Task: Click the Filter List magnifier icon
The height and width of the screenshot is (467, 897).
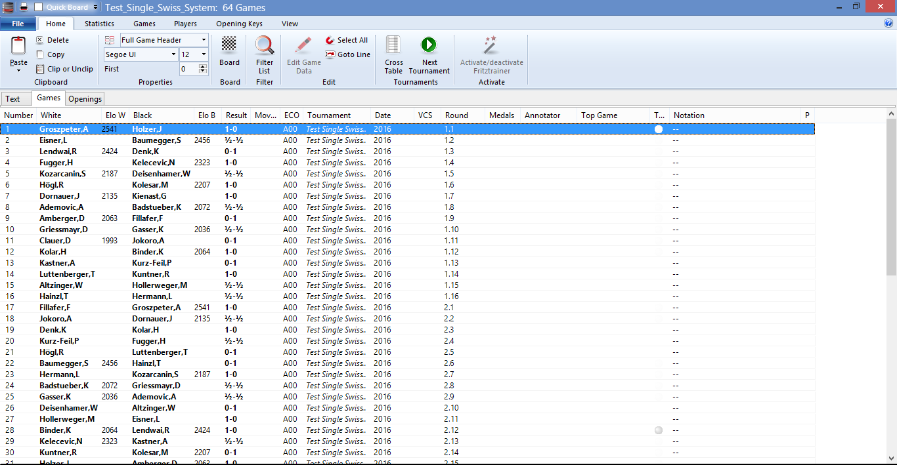Action: [x=265, y=45]
